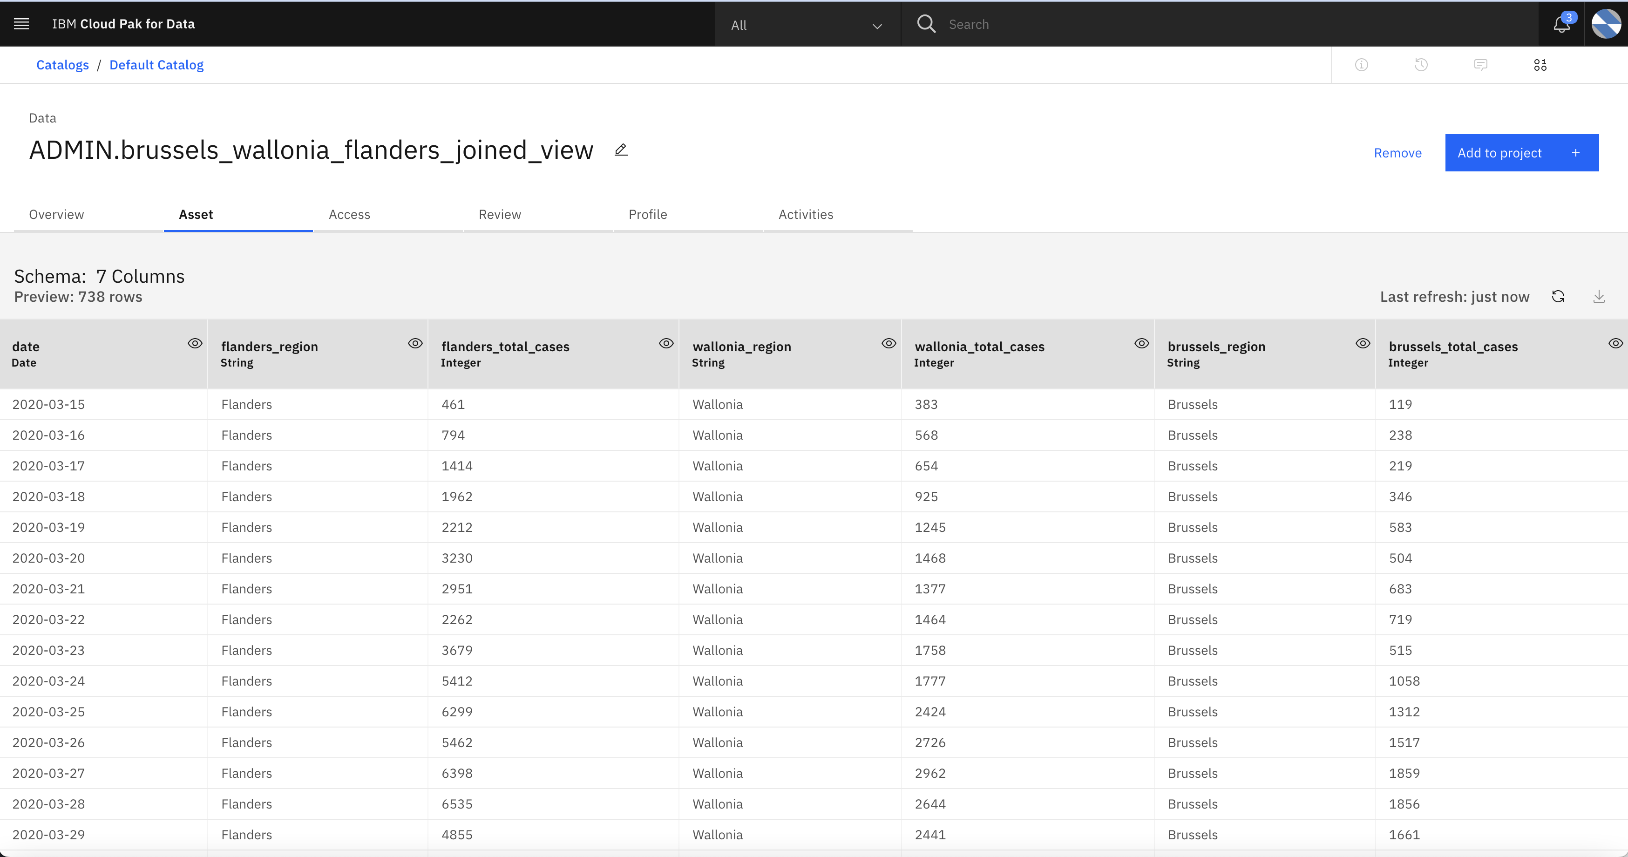This screenshot has height=857, width=1628.
Task: Open the user avatar menu
Action: (1606, 24)
